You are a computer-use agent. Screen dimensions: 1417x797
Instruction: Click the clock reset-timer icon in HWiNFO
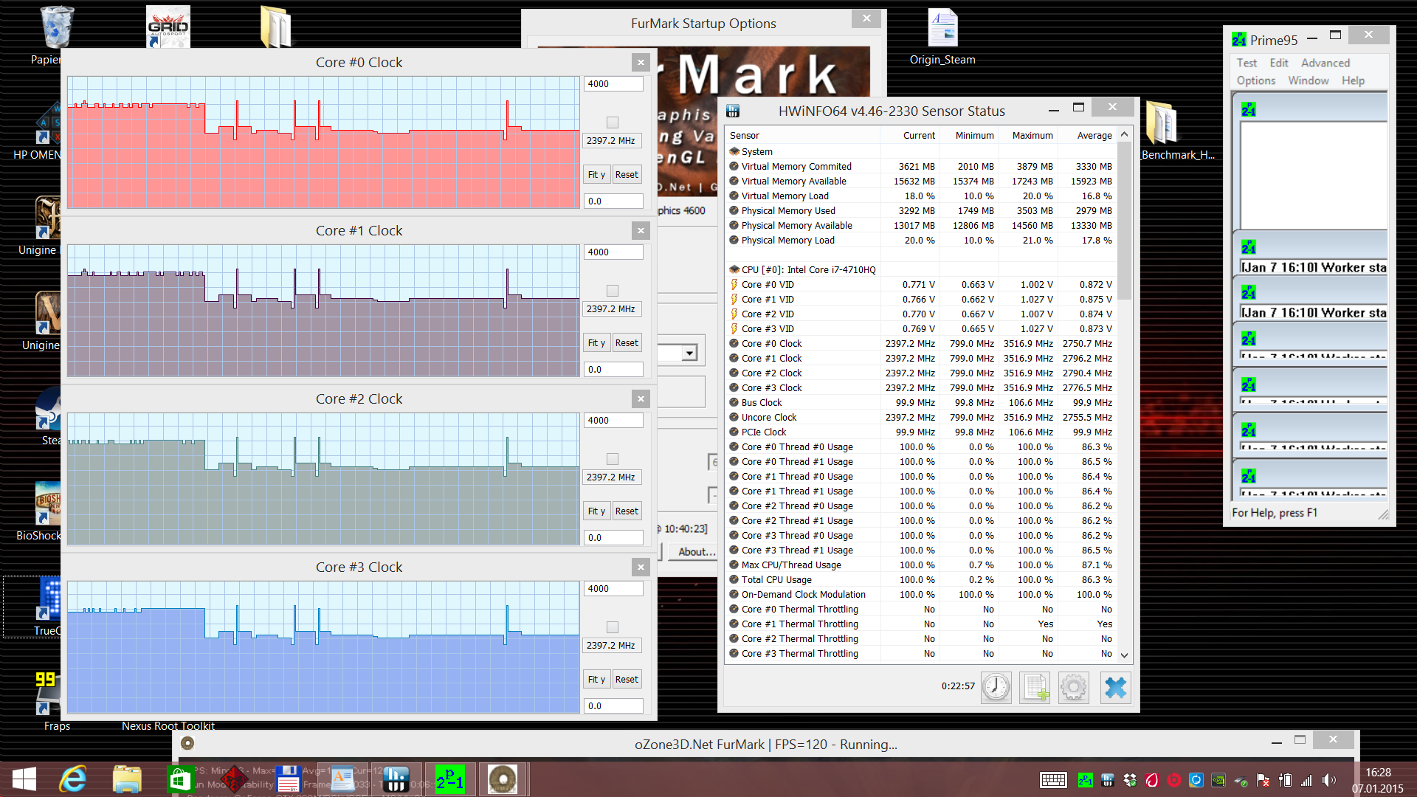[996, 687]
